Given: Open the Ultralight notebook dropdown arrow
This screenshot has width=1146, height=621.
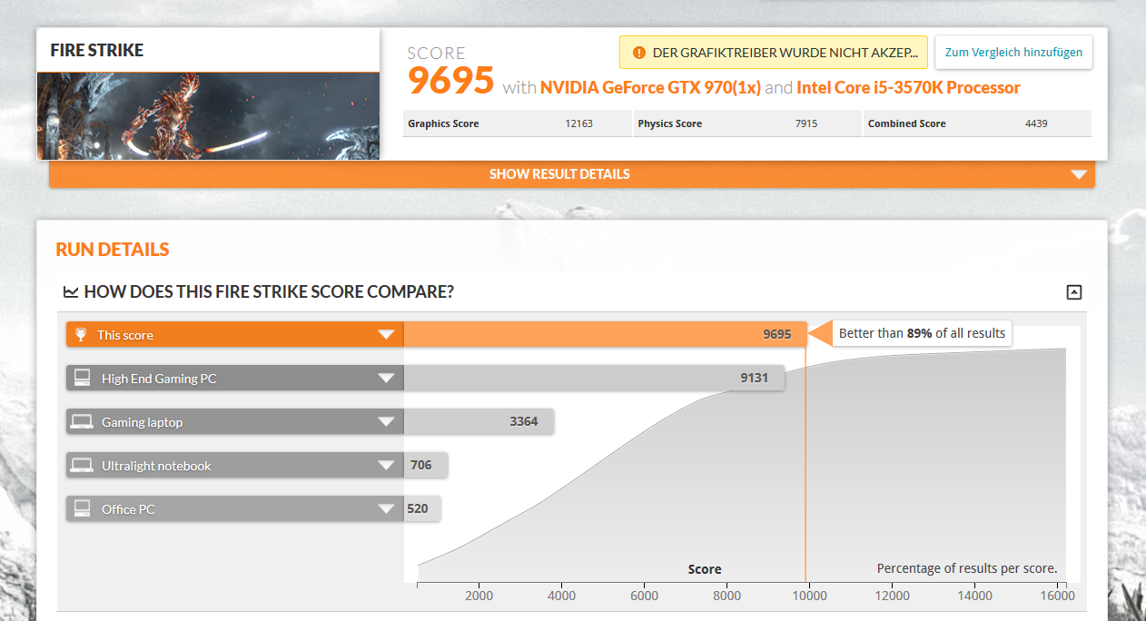Looking at the screenshot, I should (x=386, y=466).
